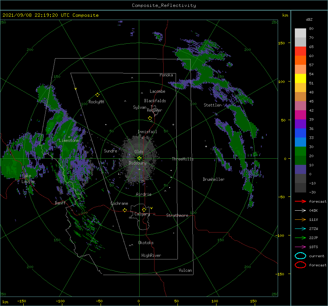The height and width of the screenshot is (306, 328).
Task: Click the Drumheller city label
Action: click(x=214, y=179)
